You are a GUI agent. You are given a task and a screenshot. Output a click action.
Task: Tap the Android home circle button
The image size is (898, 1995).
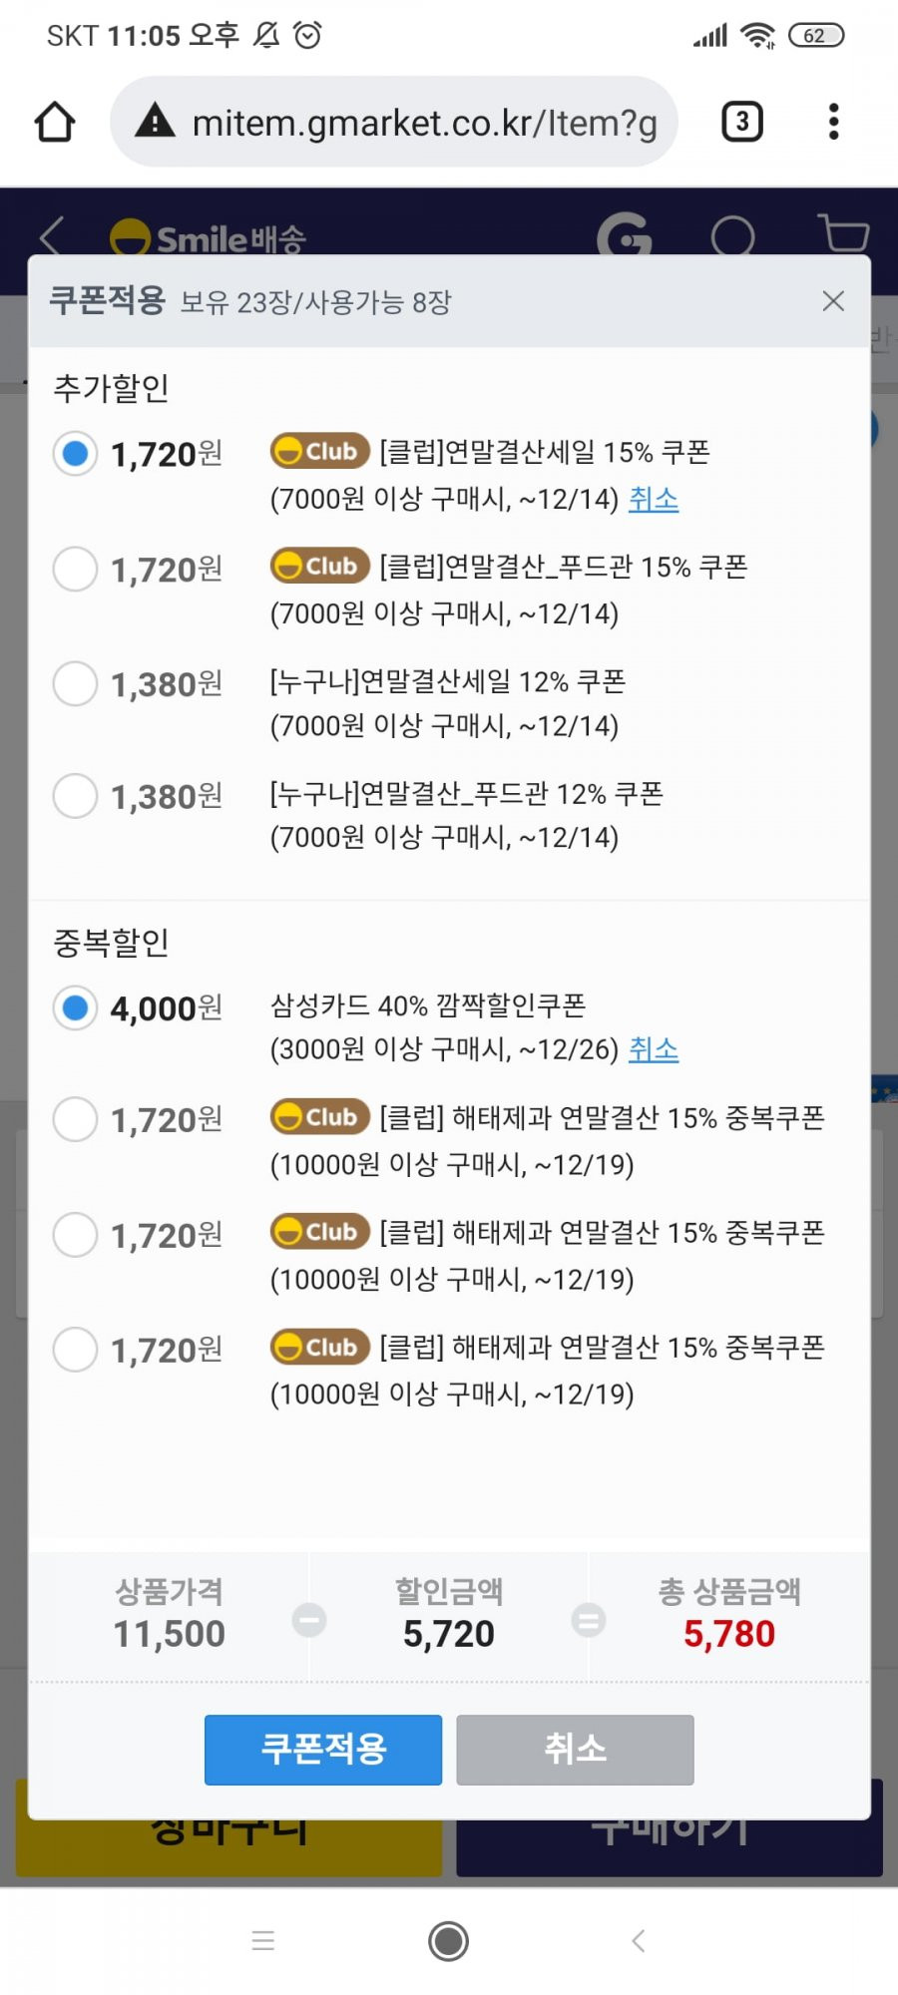[x=448, y=1940]
